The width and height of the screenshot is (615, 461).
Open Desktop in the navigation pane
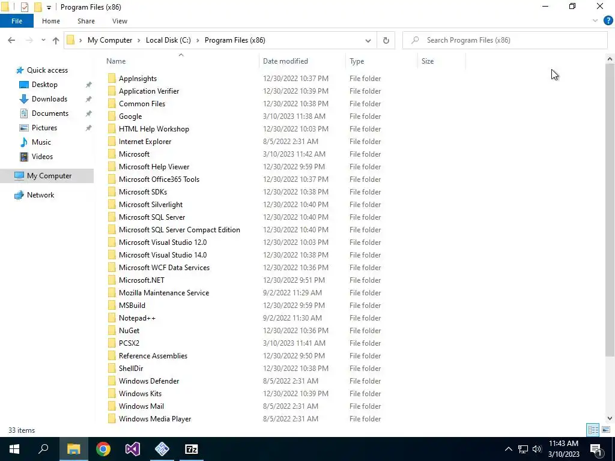(x=44, y=85)
